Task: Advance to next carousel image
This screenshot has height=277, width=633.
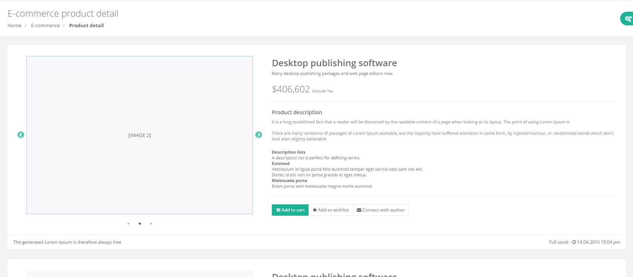Action: [x=259, y=135]
